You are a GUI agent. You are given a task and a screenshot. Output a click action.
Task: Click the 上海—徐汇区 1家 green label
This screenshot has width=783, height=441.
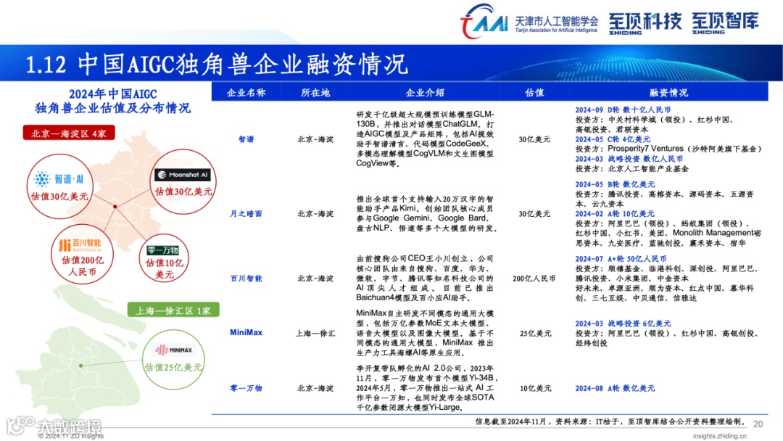tap(173, 310)
